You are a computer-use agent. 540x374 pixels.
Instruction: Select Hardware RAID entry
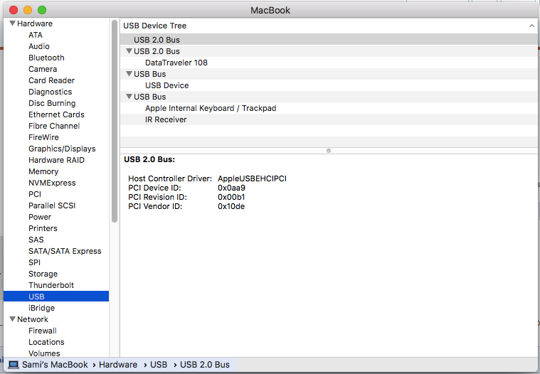[x=56, y=160]
